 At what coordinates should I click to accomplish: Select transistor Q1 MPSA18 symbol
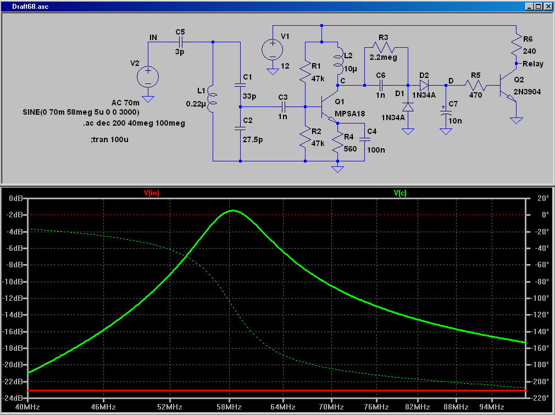point(329,106)
